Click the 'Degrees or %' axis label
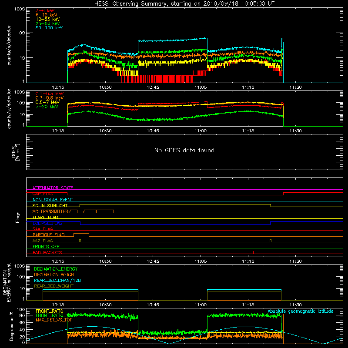 pos(11,326)
